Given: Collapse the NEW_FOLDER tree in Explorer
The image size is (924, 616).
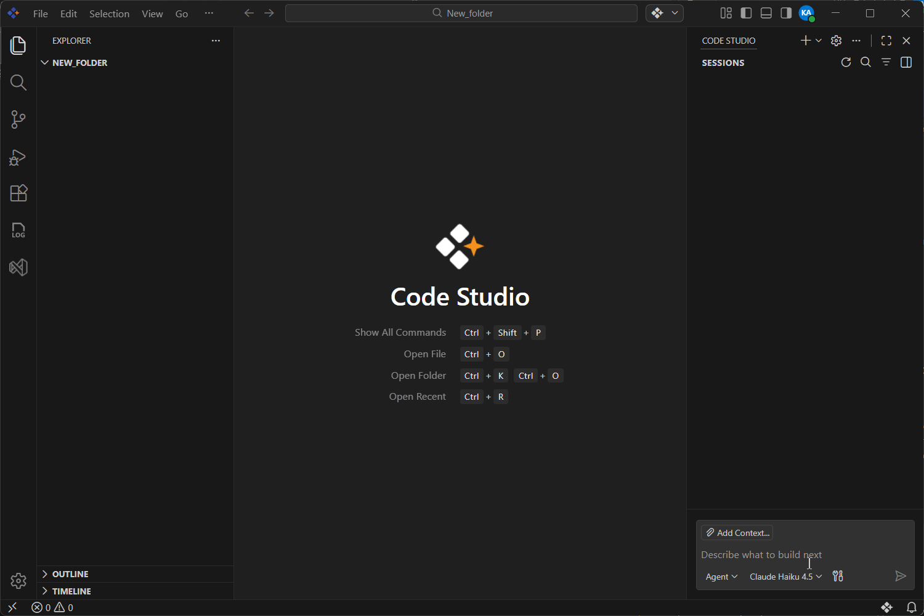Looking at the screenshot, I should click(x=44, y=62).
